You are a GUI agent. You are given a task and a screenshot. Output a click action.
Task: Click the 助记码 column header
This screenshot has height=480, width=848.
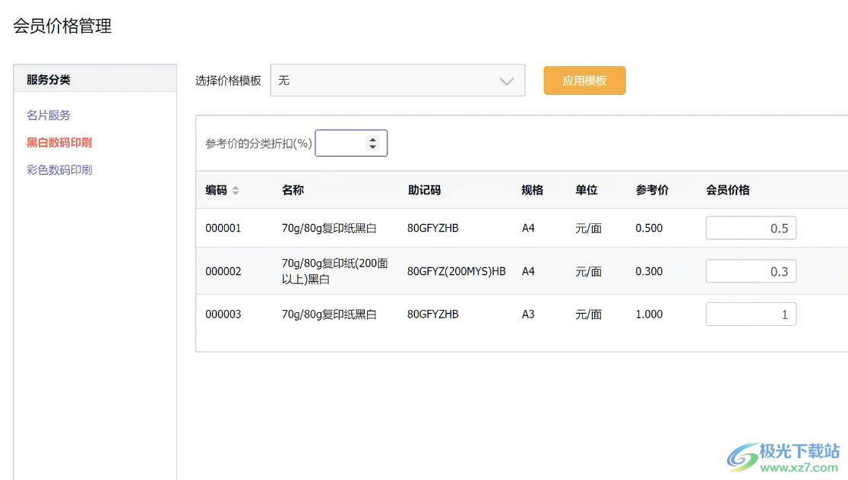[424, 191]
